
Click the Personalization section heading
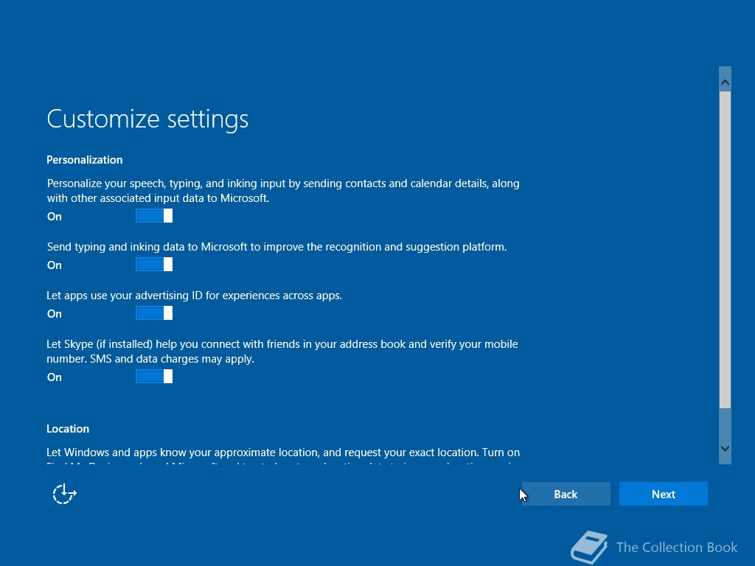pyautogui.click(x=84, y=160)
